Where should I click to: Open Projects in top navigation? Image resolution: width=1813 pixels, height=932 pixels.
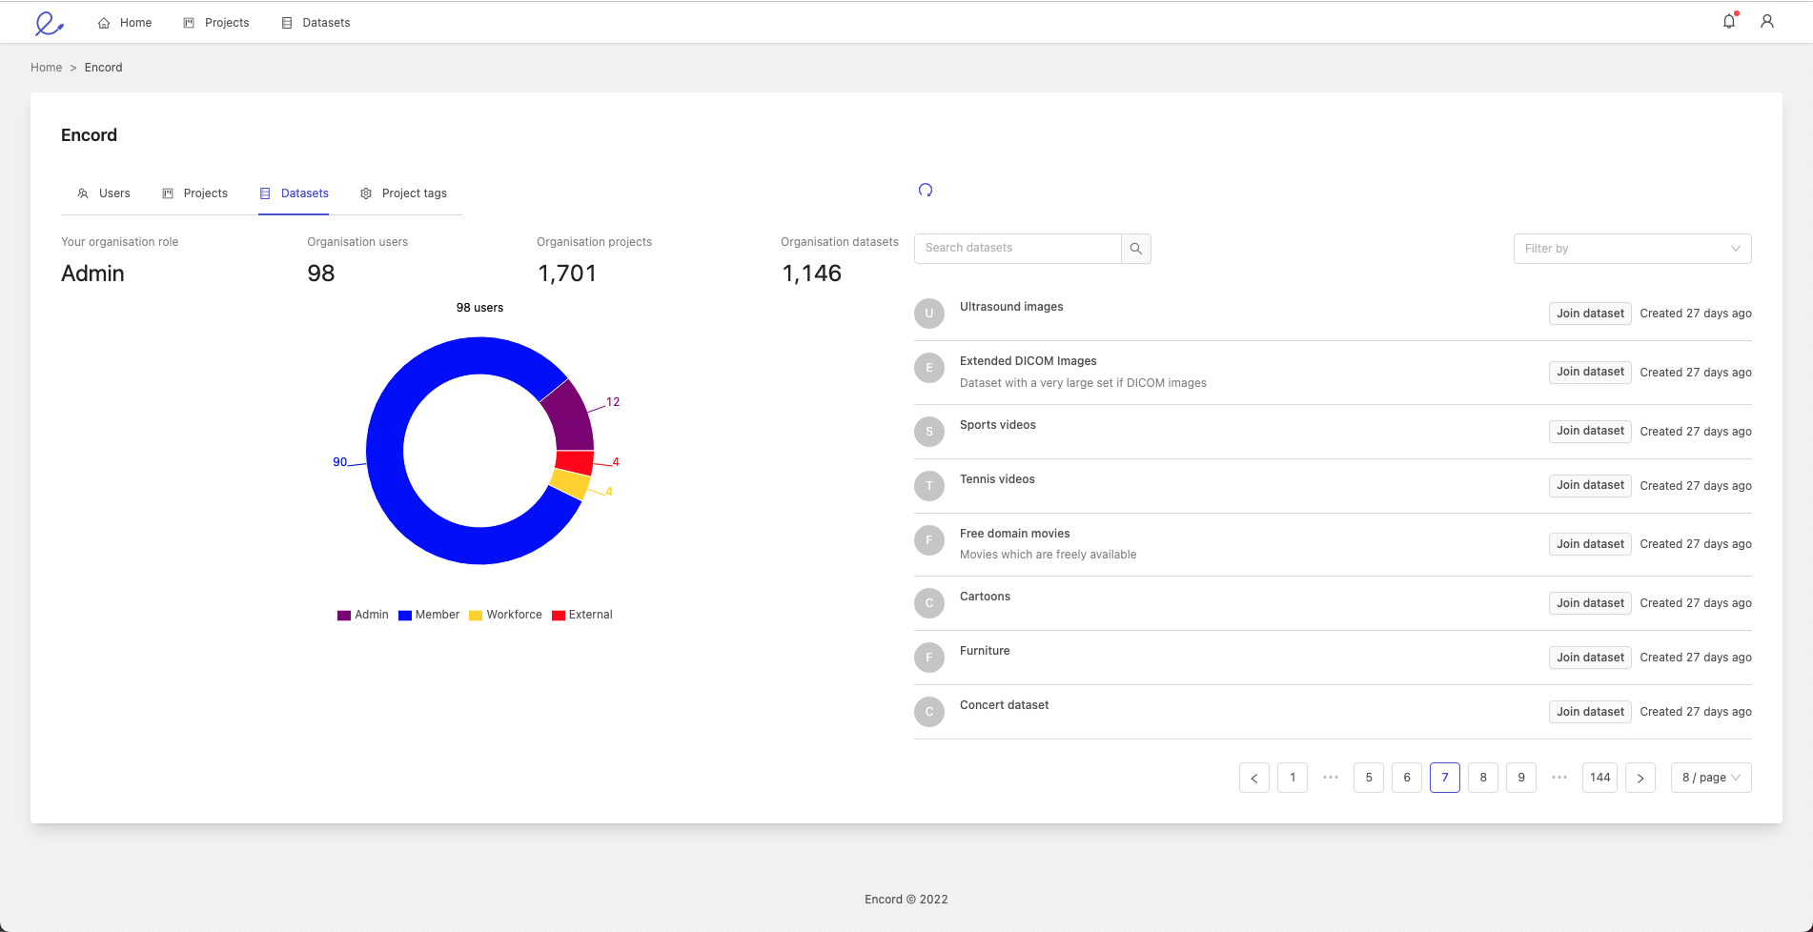[x=215, y=23]
